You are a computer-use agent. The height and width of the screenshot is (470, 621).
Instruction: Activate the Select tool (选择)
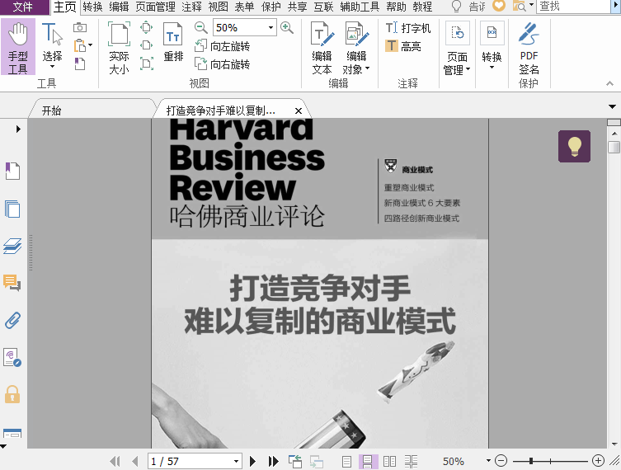[x=52, y=45]
